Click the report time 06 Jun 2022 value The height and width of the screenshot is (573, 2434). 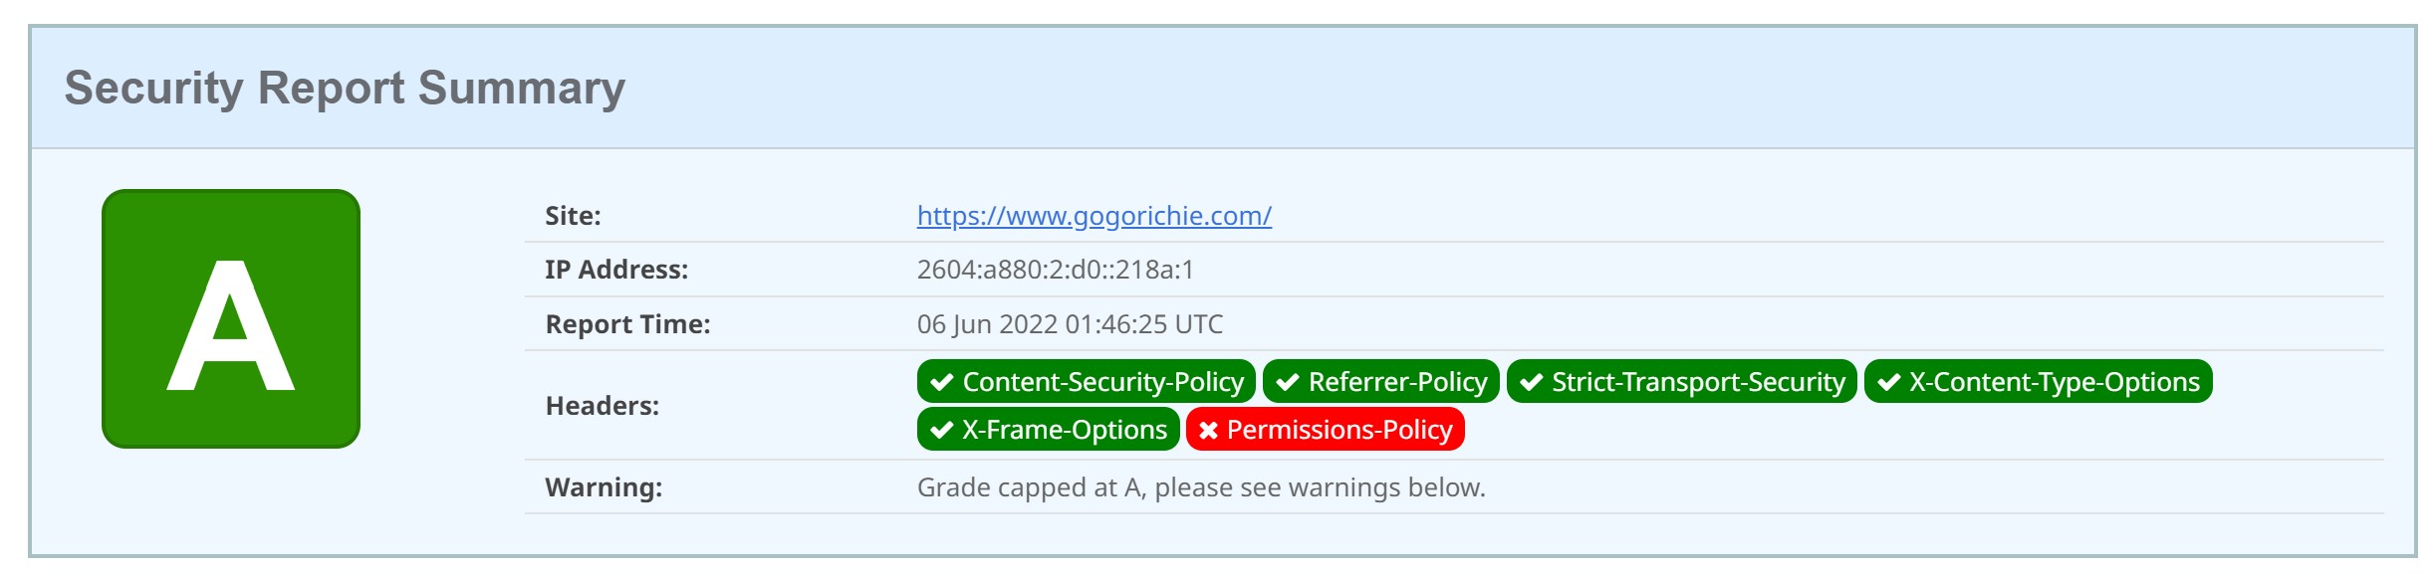[1070, 324]
